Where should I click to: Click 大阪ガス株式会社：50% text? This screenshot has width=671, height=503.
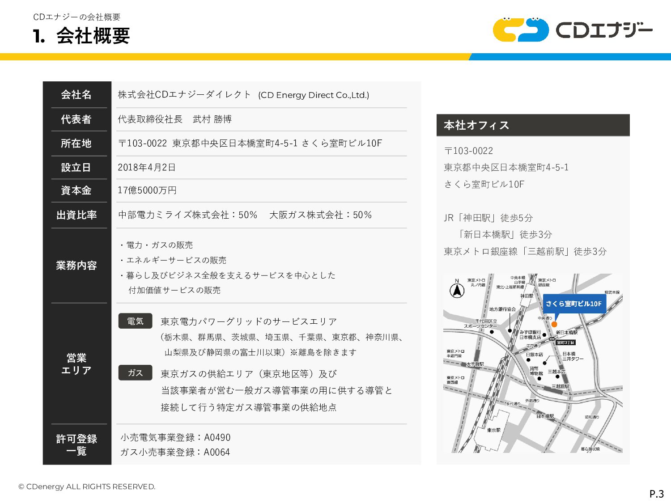(x=321, y=215)
